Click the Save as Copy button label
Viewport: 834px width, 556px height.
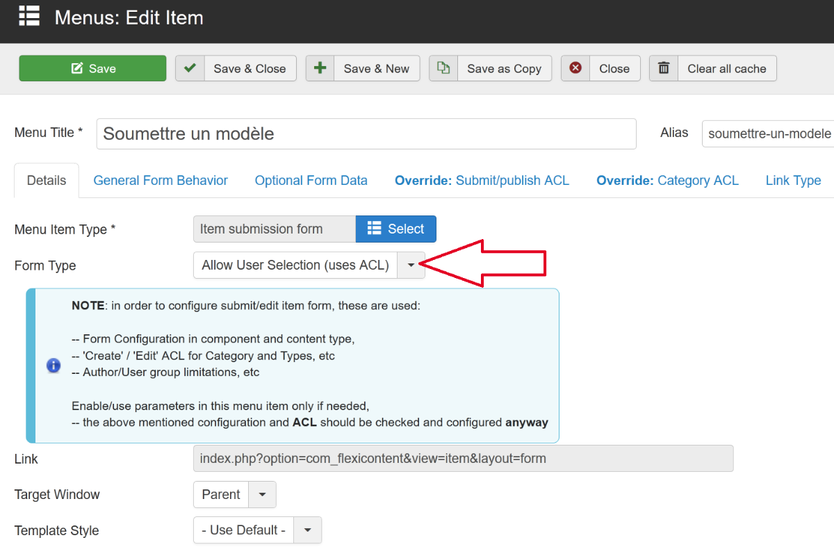click(504, 69)
